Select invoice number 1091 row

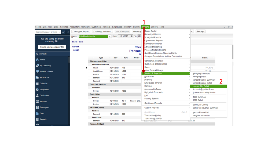pyautogui.click(x=115, y=74)
